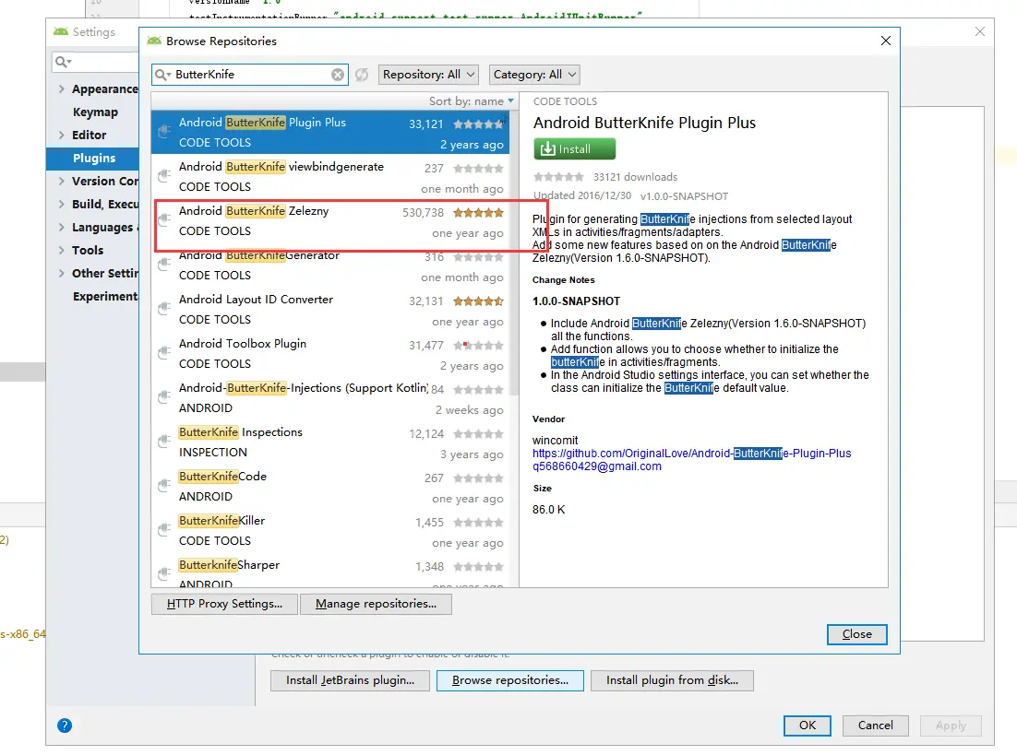Select Android-ButterKnife-Injections Kotlin plugin row
Screen dimensions: 1017x755
[x=330, y=398]
